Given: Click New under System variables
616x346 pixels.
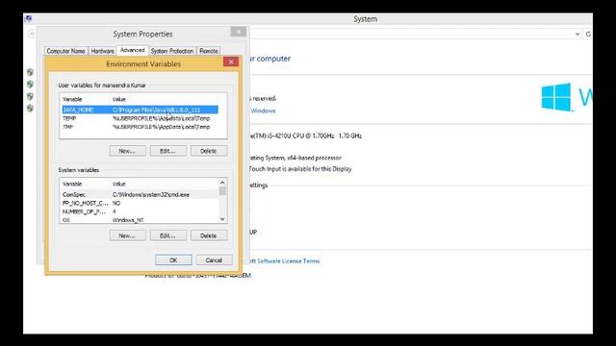Looking at the screenshot, I should 128,235.
